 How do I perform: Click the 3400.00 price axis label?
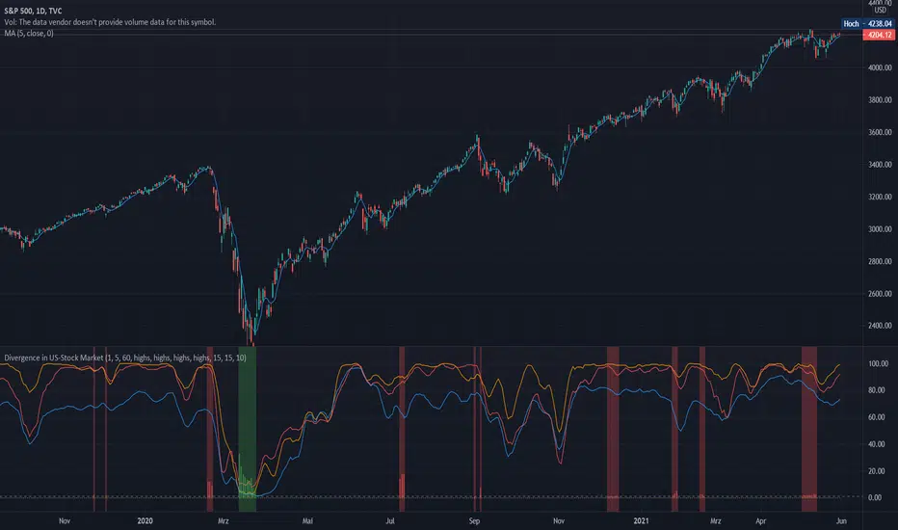880,165
